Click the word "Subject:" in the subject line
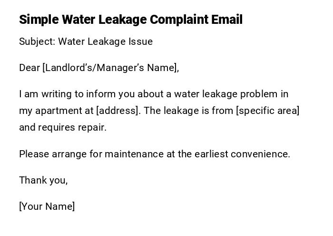Screen dimensions: 333x236 (37, 41)
